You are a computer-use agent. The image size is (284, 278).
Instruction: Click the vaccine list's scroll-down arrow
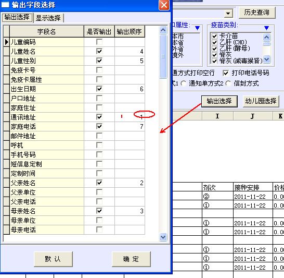266,59
